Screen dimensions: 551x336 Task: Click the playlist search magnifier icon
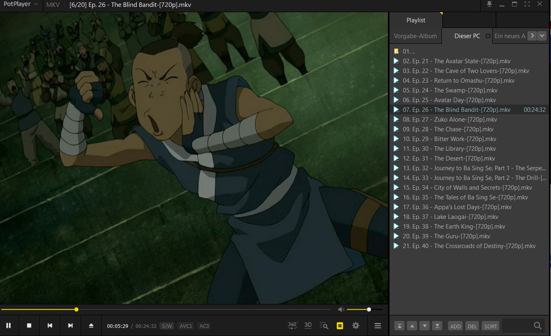pos(538,325)
